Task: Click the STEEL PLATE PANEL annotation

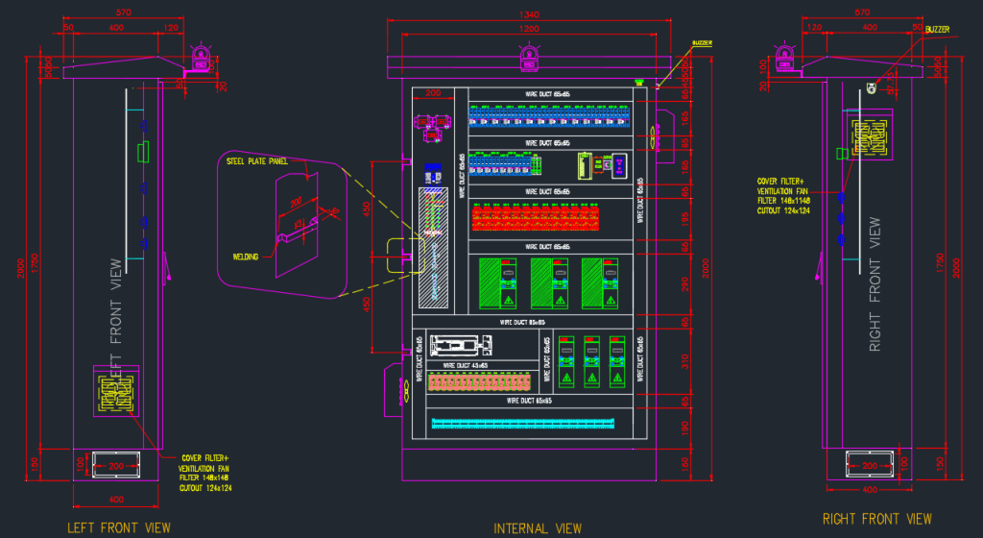Action: tap(256, 162)
